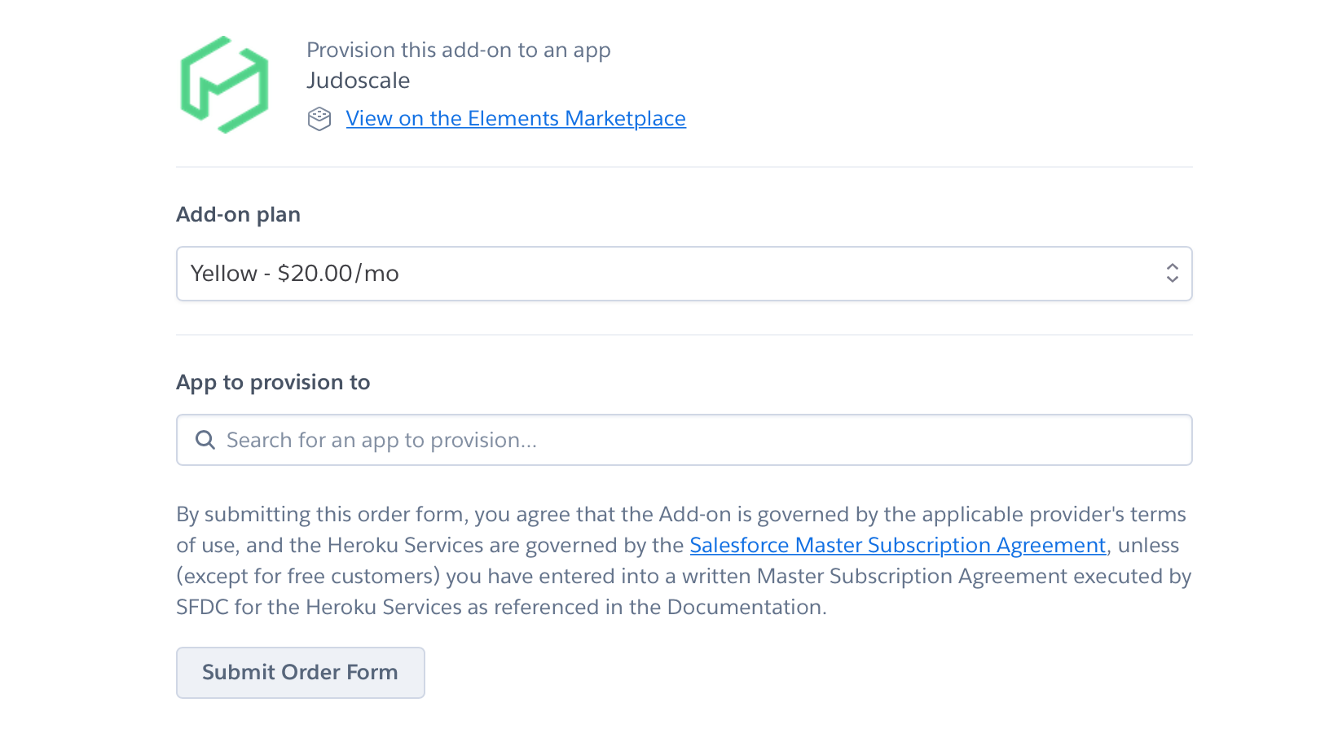Click the "App to provision to" label
1338x751 pixels.
pos(273,382)
